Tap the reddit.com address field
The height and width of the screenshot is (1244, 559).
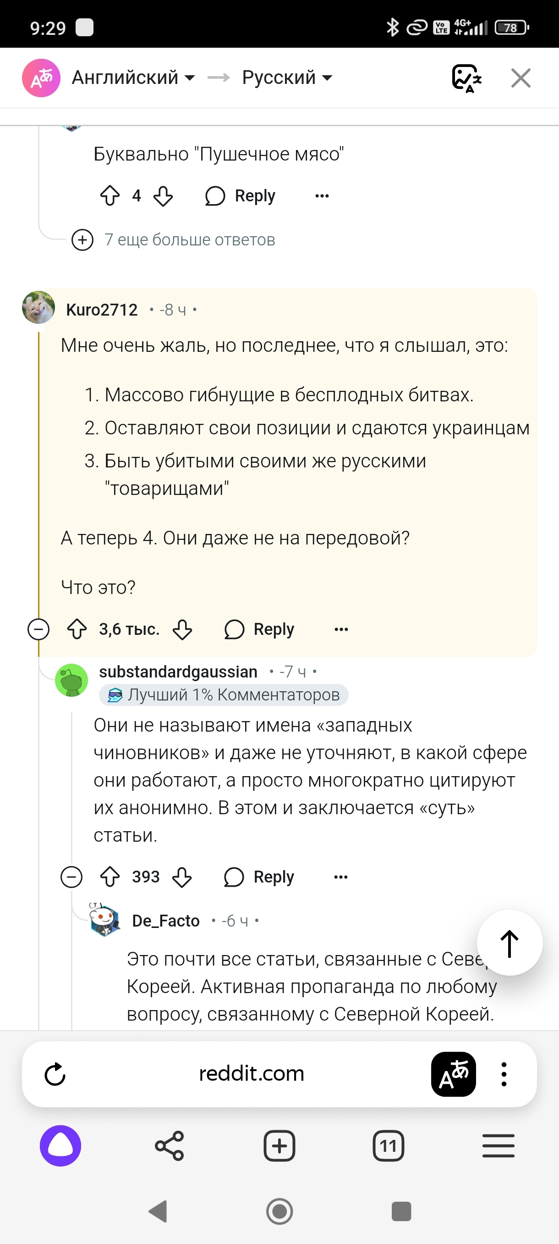pos(251,1074)
